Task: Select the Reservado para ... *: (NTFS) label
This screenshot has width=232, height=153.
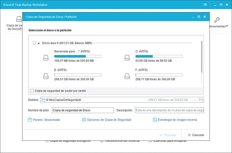Action: pos(72,51)
